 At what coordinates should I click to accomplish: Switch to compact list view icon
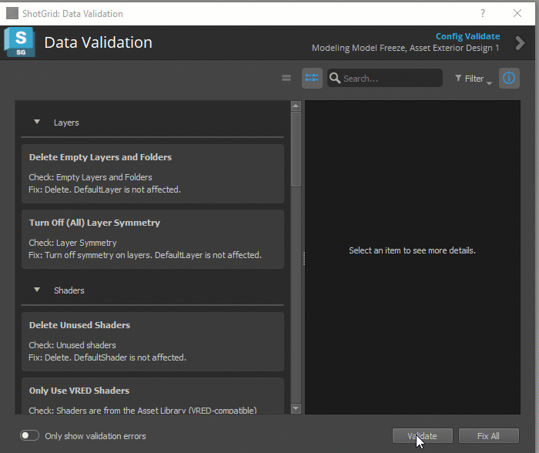(x=286, y=78)
